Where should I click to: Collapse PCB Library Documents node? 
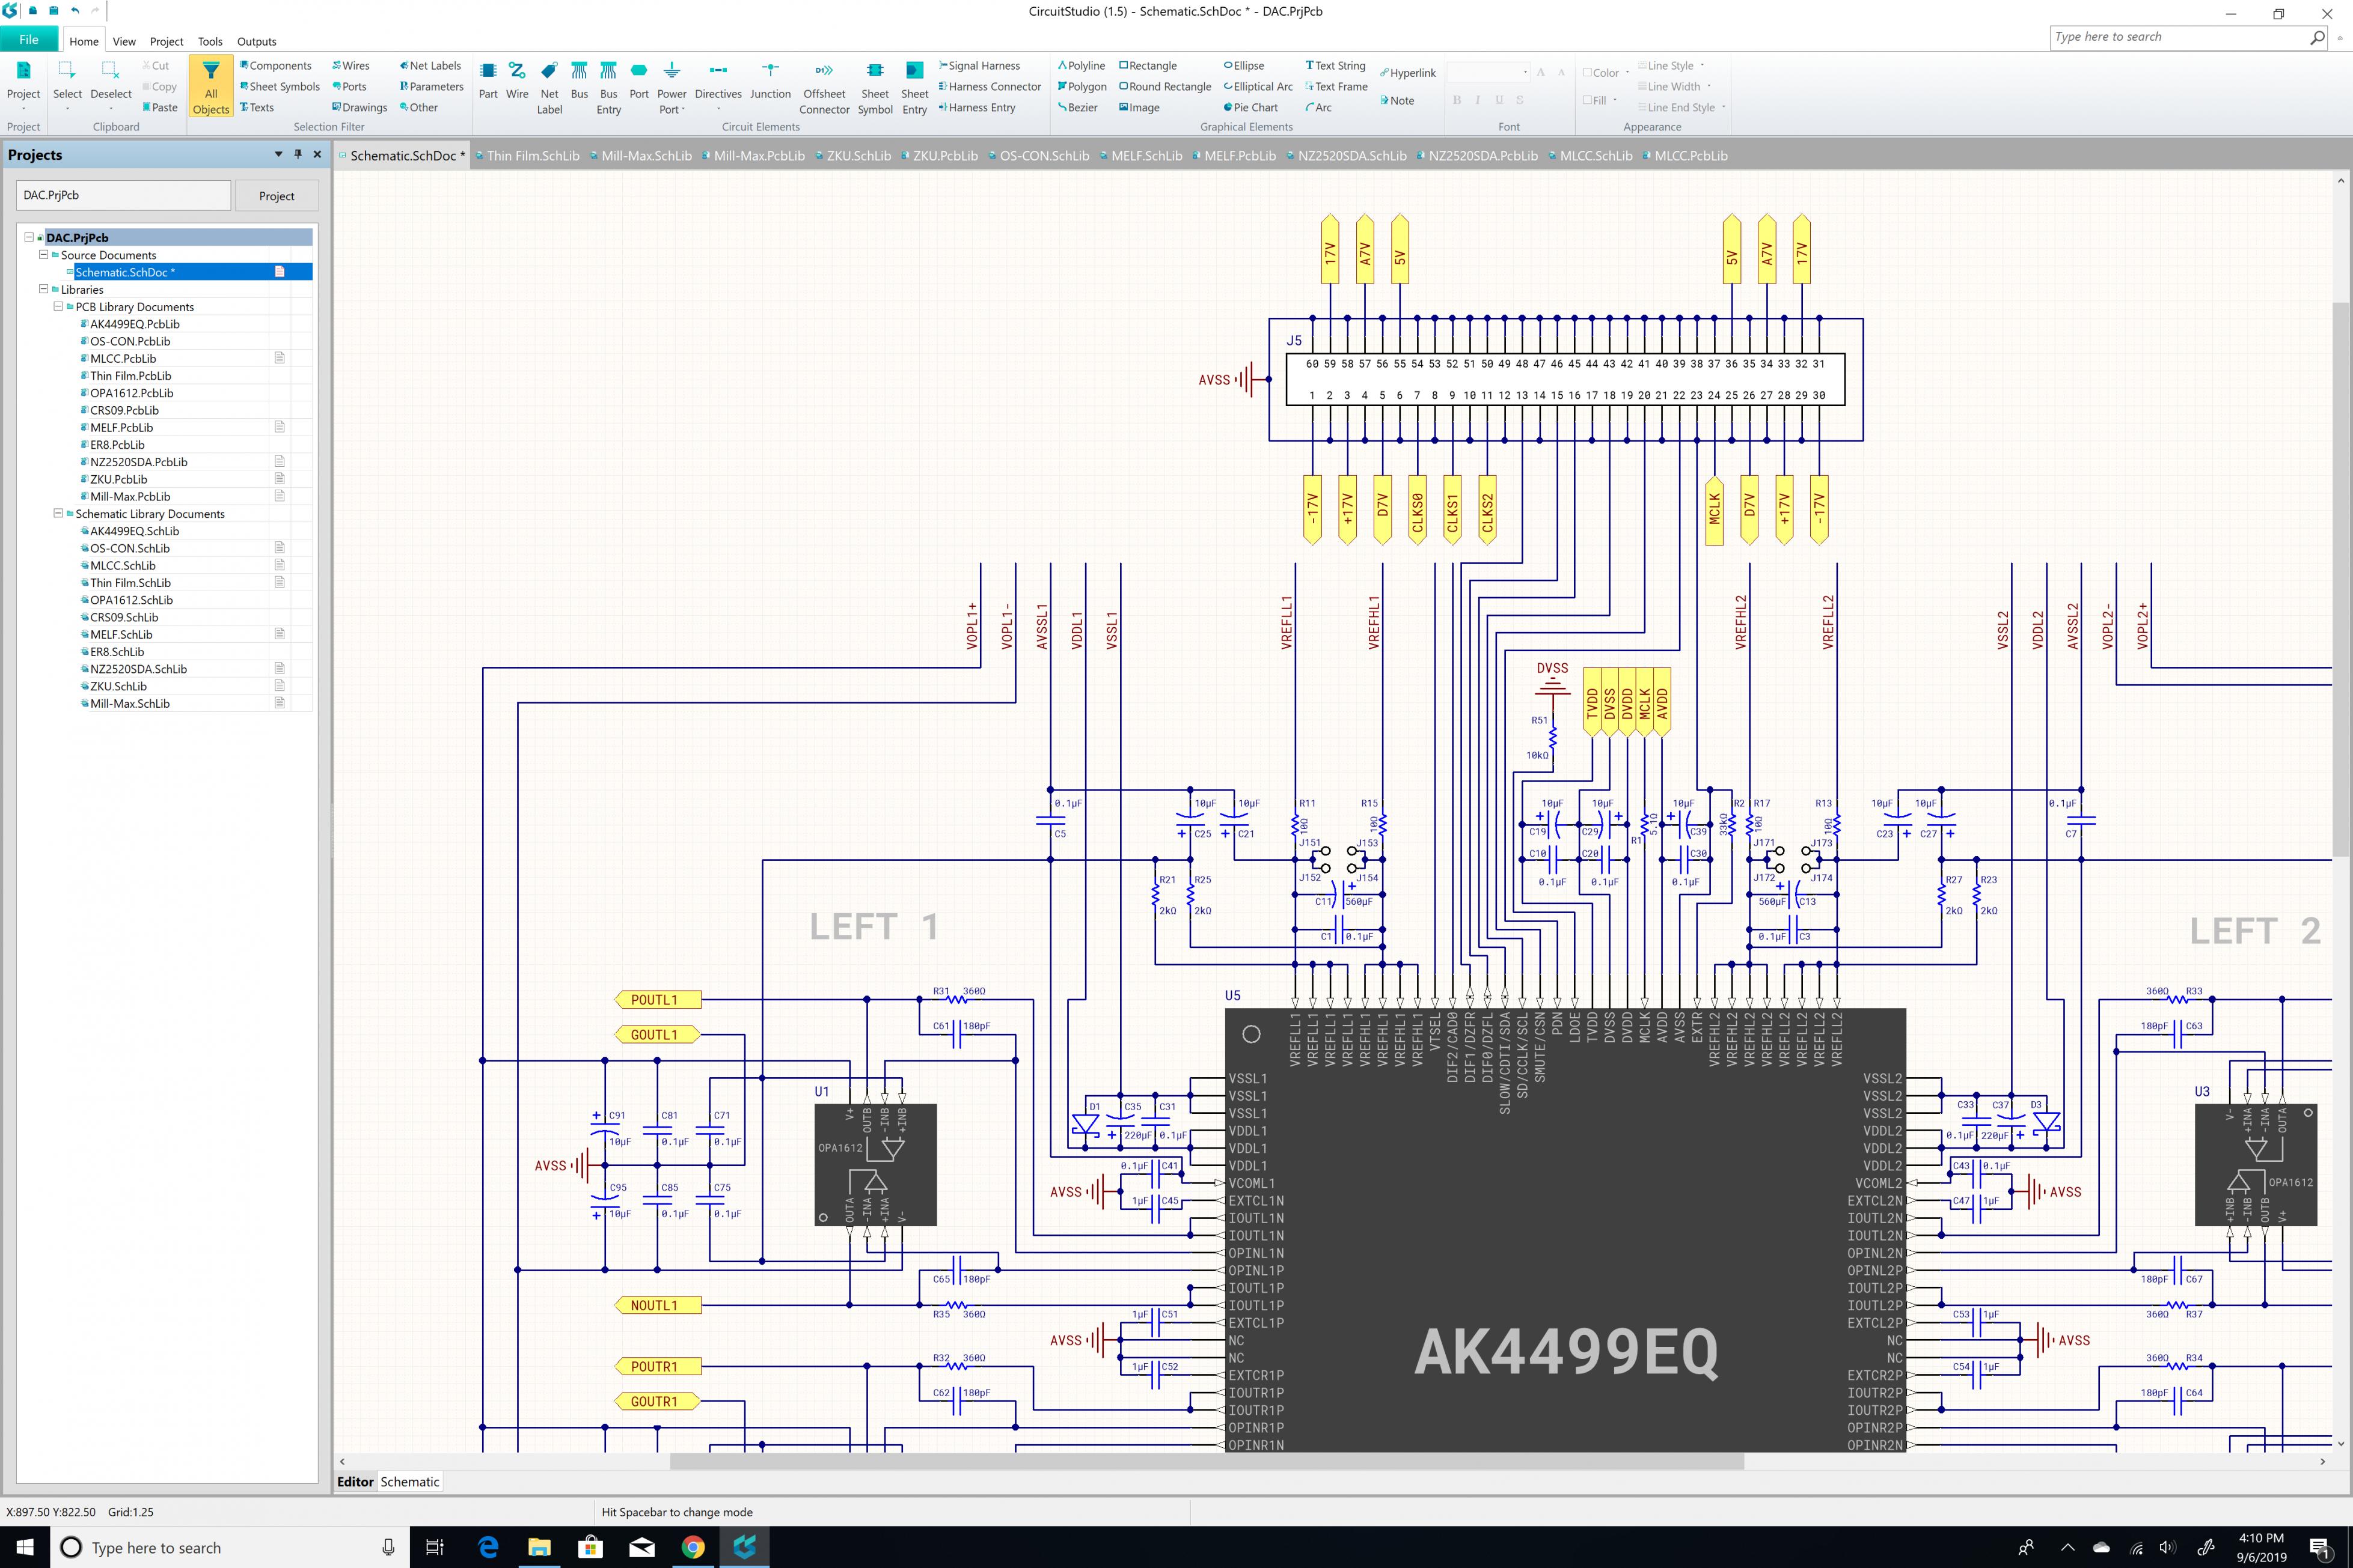pos(58,306)
